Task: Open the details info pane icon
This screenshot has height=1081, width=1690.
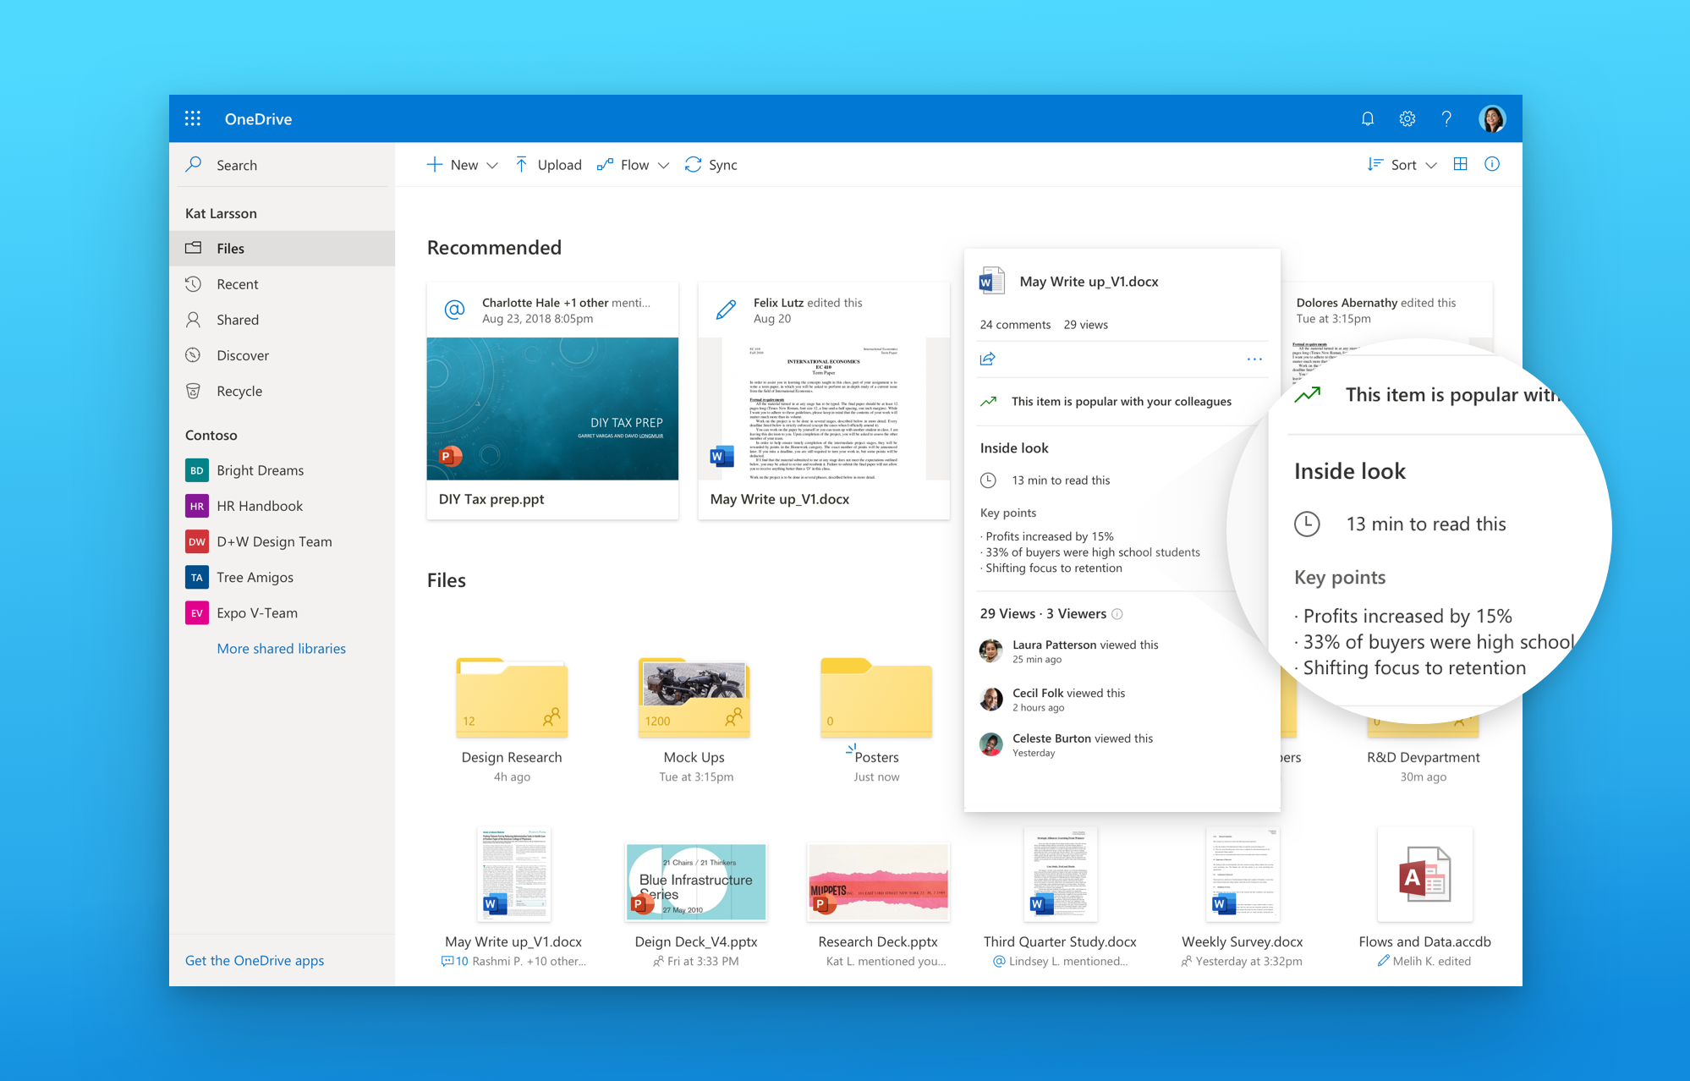Action: 1492,164
